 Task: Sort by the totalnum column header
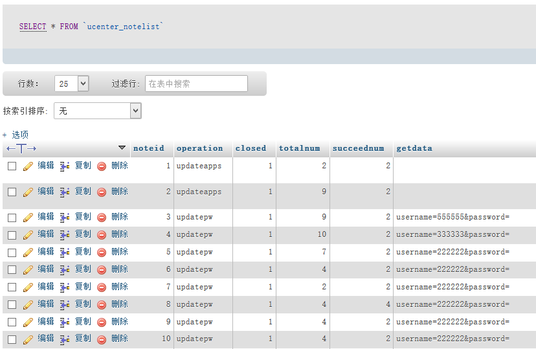(299, 148)
